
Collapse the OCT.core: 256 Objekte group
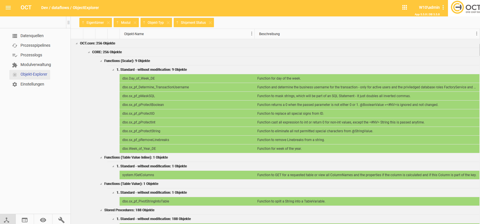click(77, 43)
